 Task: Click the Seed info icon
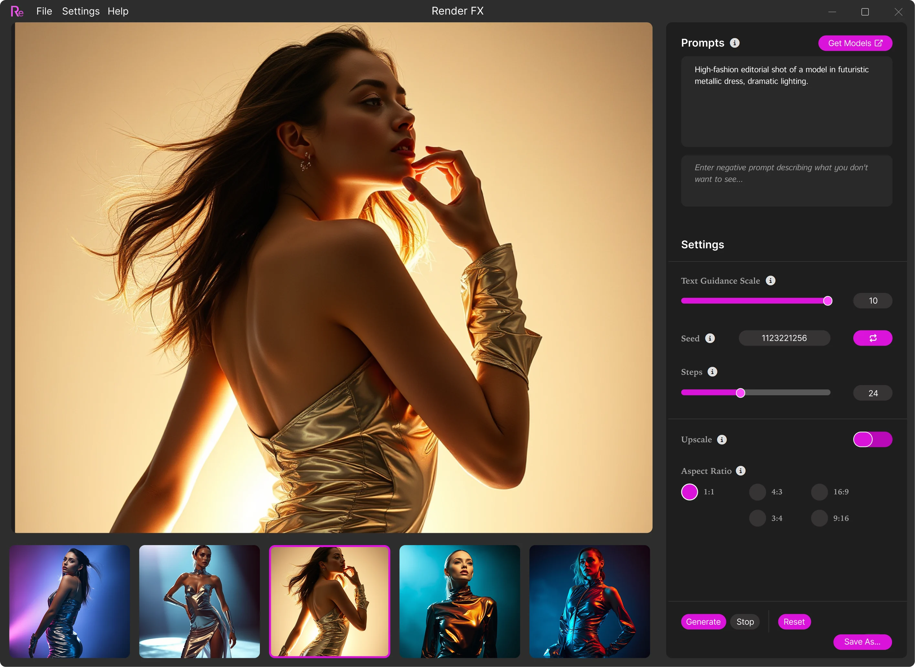[x=710, y=338]
